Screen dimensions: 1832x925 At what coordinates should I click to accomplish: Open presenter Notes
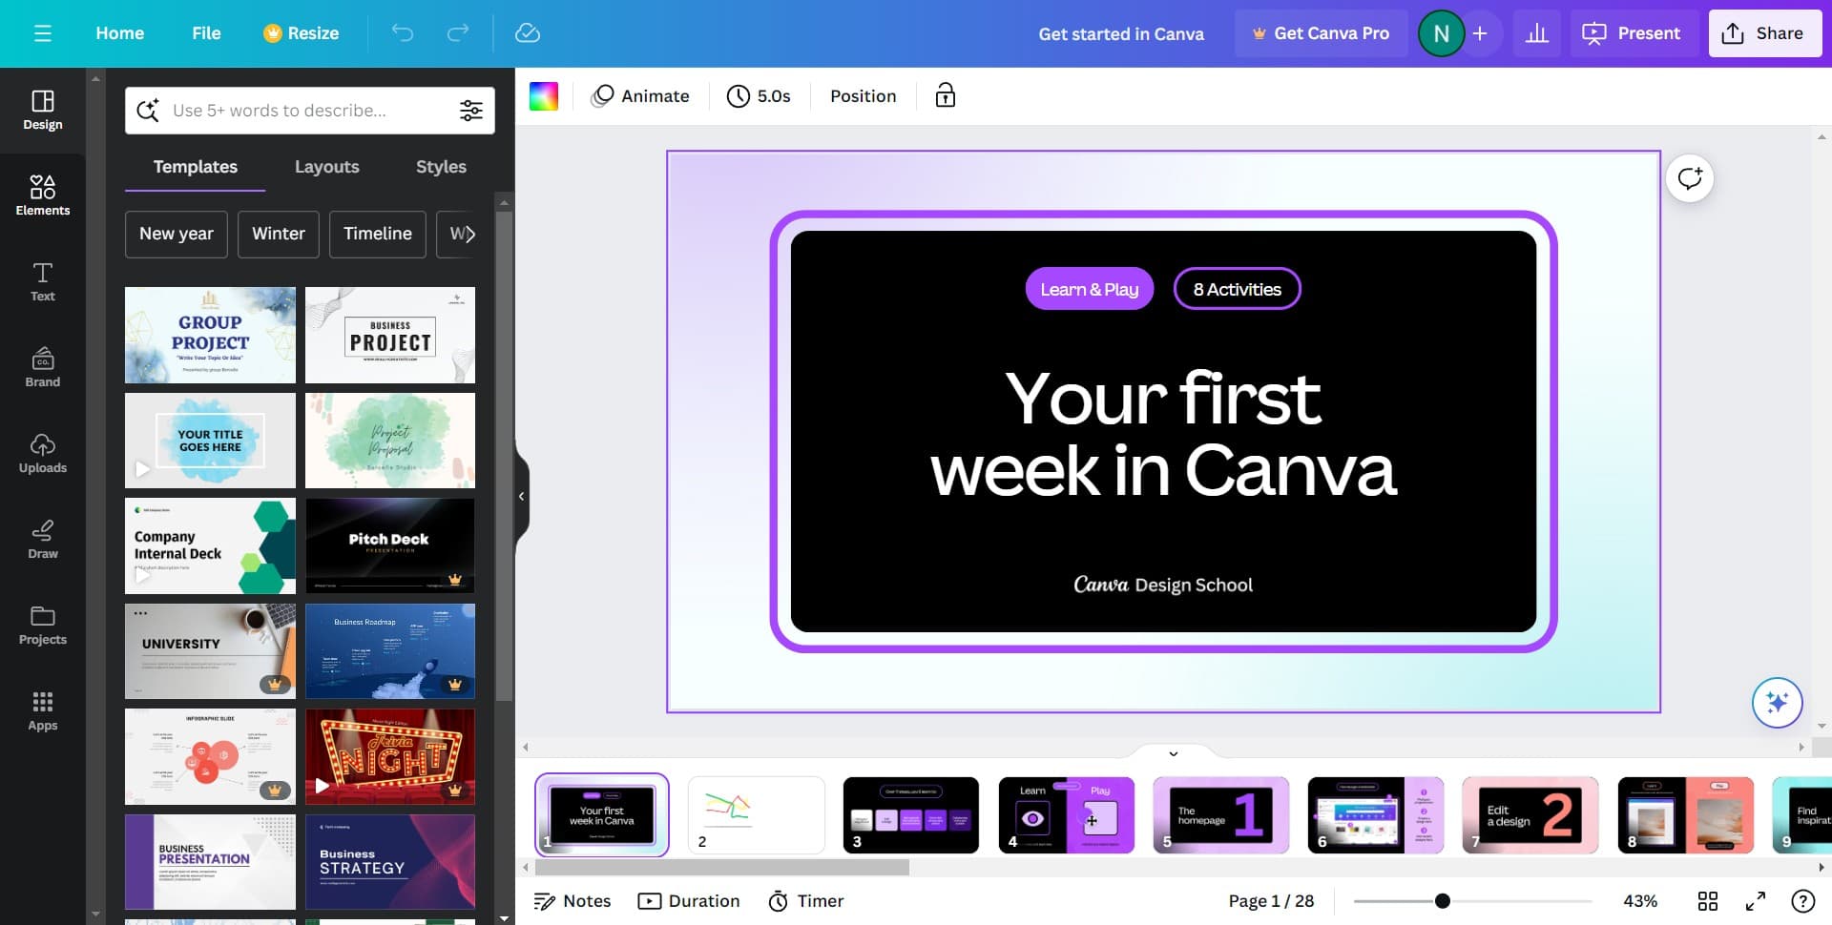tap(572, 900)
